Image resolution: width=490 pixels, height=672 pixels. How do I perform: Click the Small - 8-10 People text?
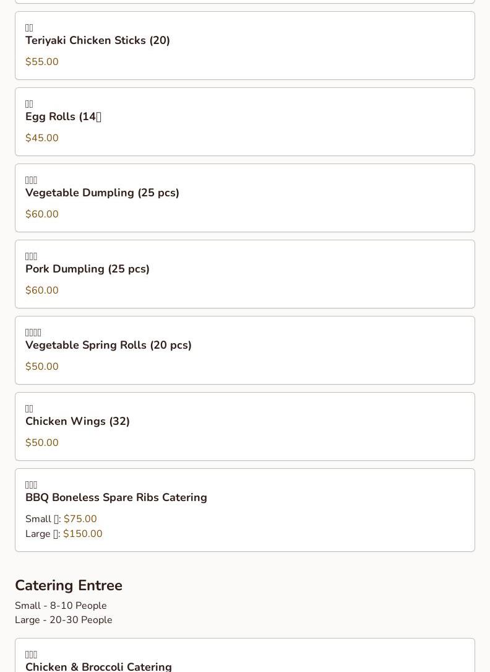(61, 606)
